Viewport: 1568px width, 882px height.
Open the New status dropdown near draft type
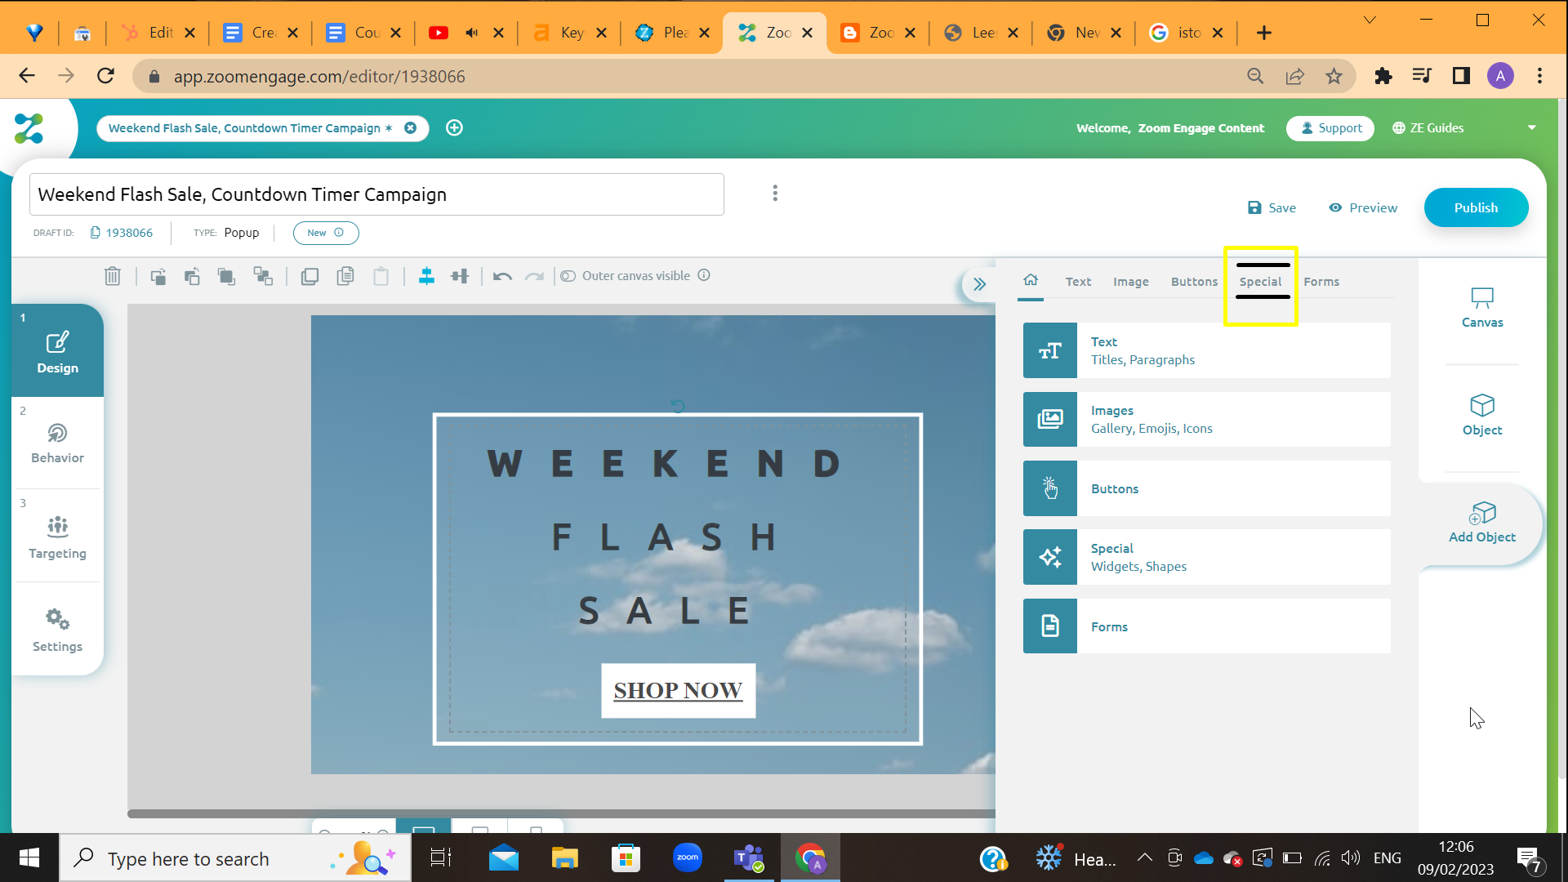(x=325, y=233)
